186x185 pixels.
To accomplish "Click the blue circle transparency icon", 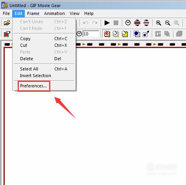I will [x=137, y=34].
